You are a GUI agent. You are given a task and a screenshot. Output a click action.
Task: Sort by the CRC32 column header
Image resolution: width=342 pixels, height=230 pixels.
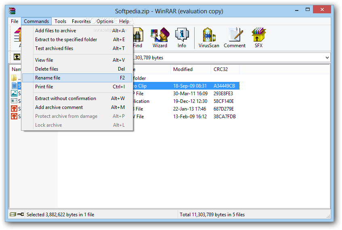pos(225,69)
